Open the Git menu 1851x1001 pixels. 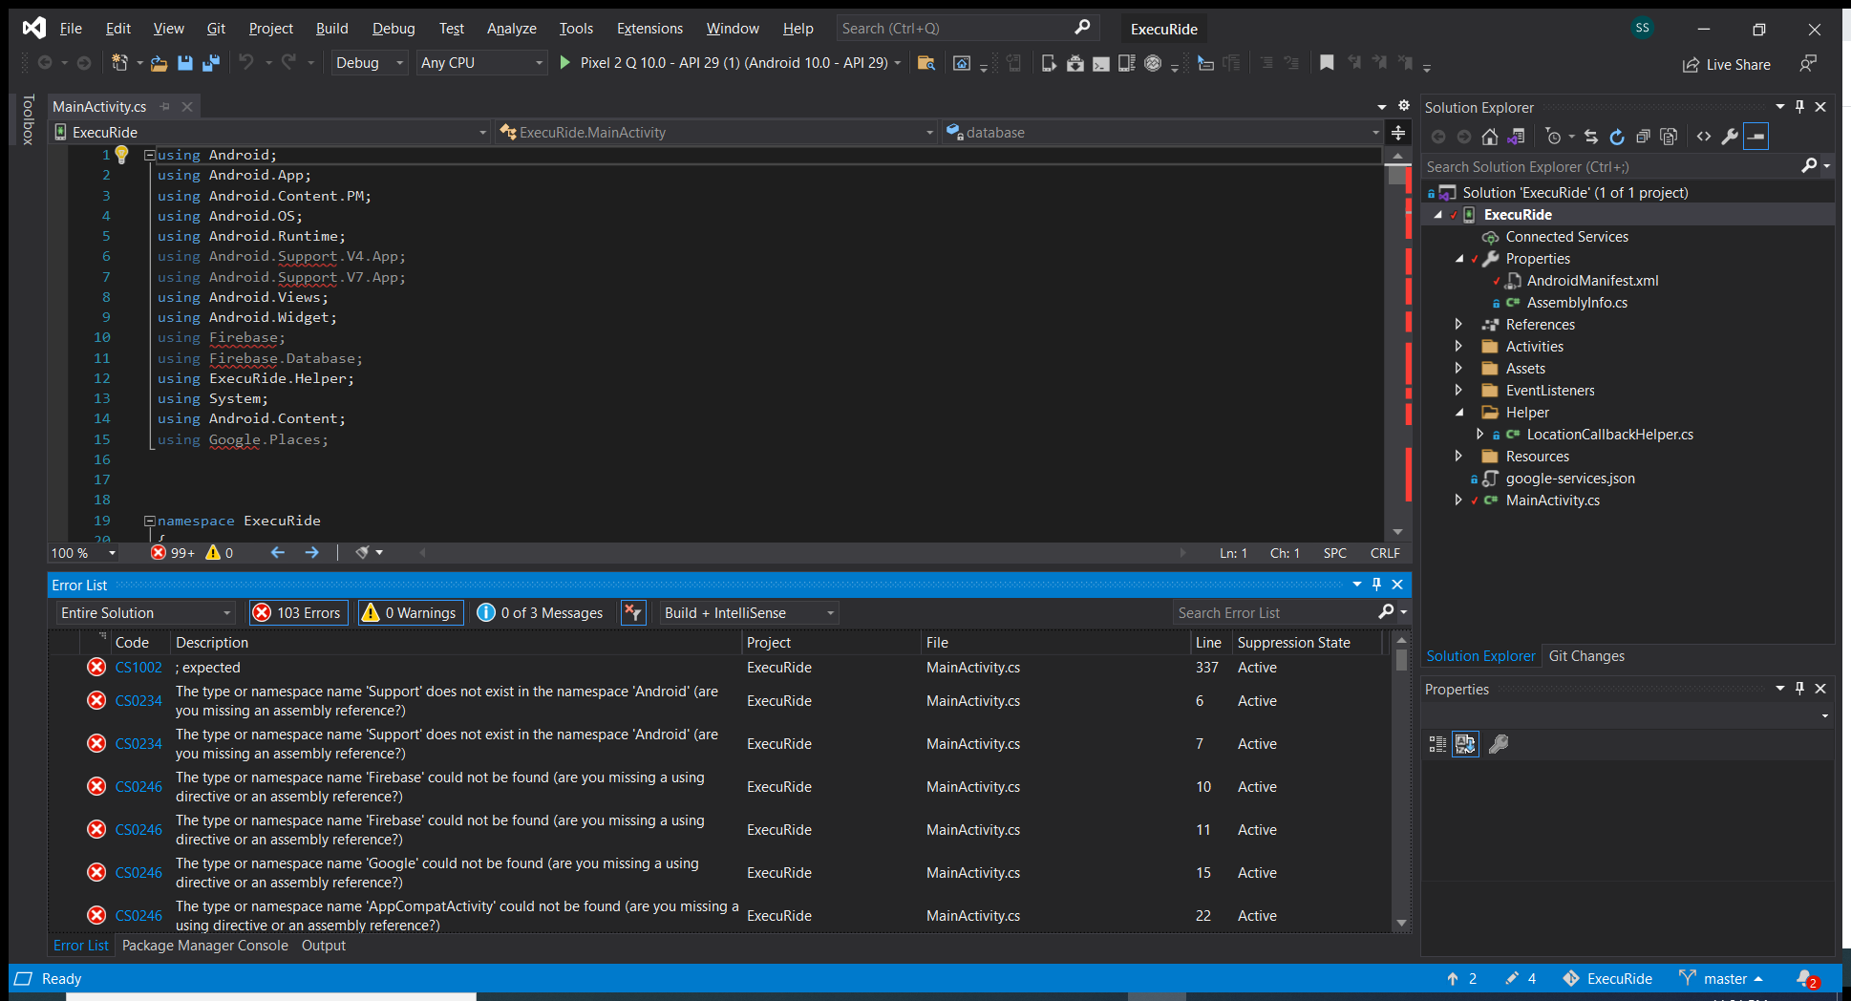[216, 29]
